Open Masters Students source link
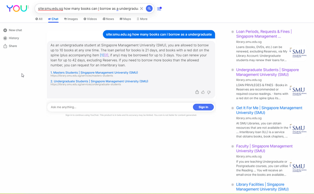The height and width of the screenshot is (194, 314). (94, 72)
